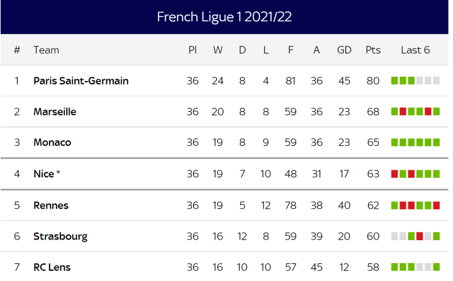Click the GD column header
The height and width of the screenshot is (281, 453).
344,50
